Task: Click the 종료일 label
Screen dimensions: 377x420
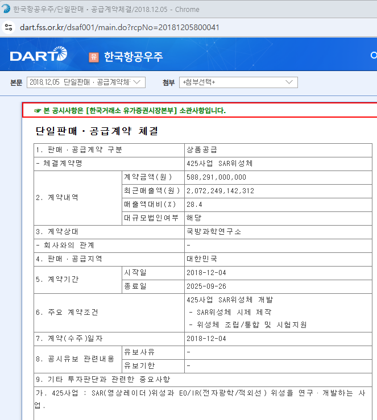Action: coord(135,286)
